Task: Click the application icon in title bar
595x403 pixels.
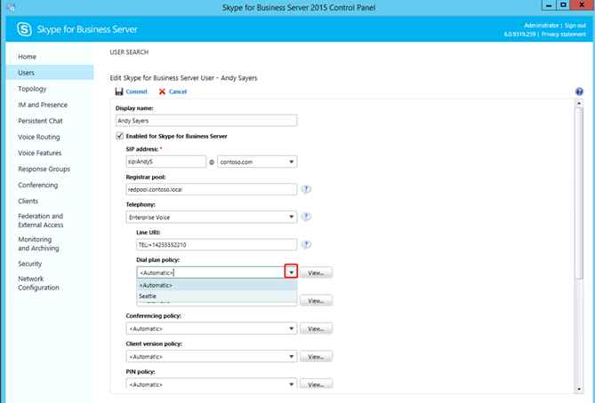Action: click(11, 7)
